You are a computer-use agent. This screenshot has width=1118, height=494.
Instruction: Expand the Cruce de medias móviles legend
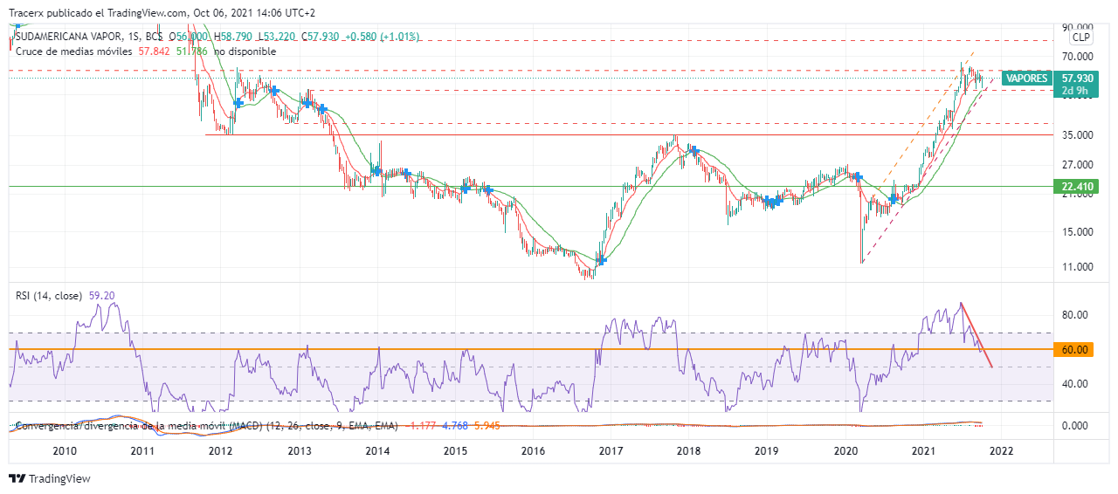[73, 51]
